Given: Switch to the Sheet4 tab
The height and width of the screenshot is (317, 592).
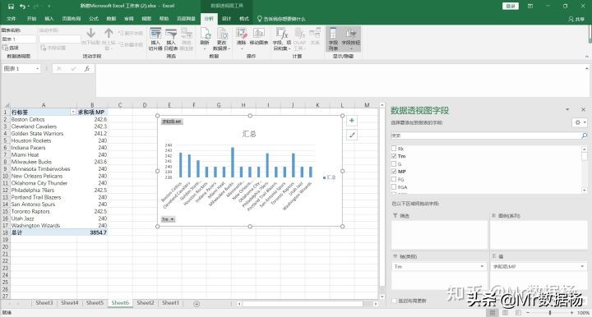Looking at the screenshot, I should point(69,303).
